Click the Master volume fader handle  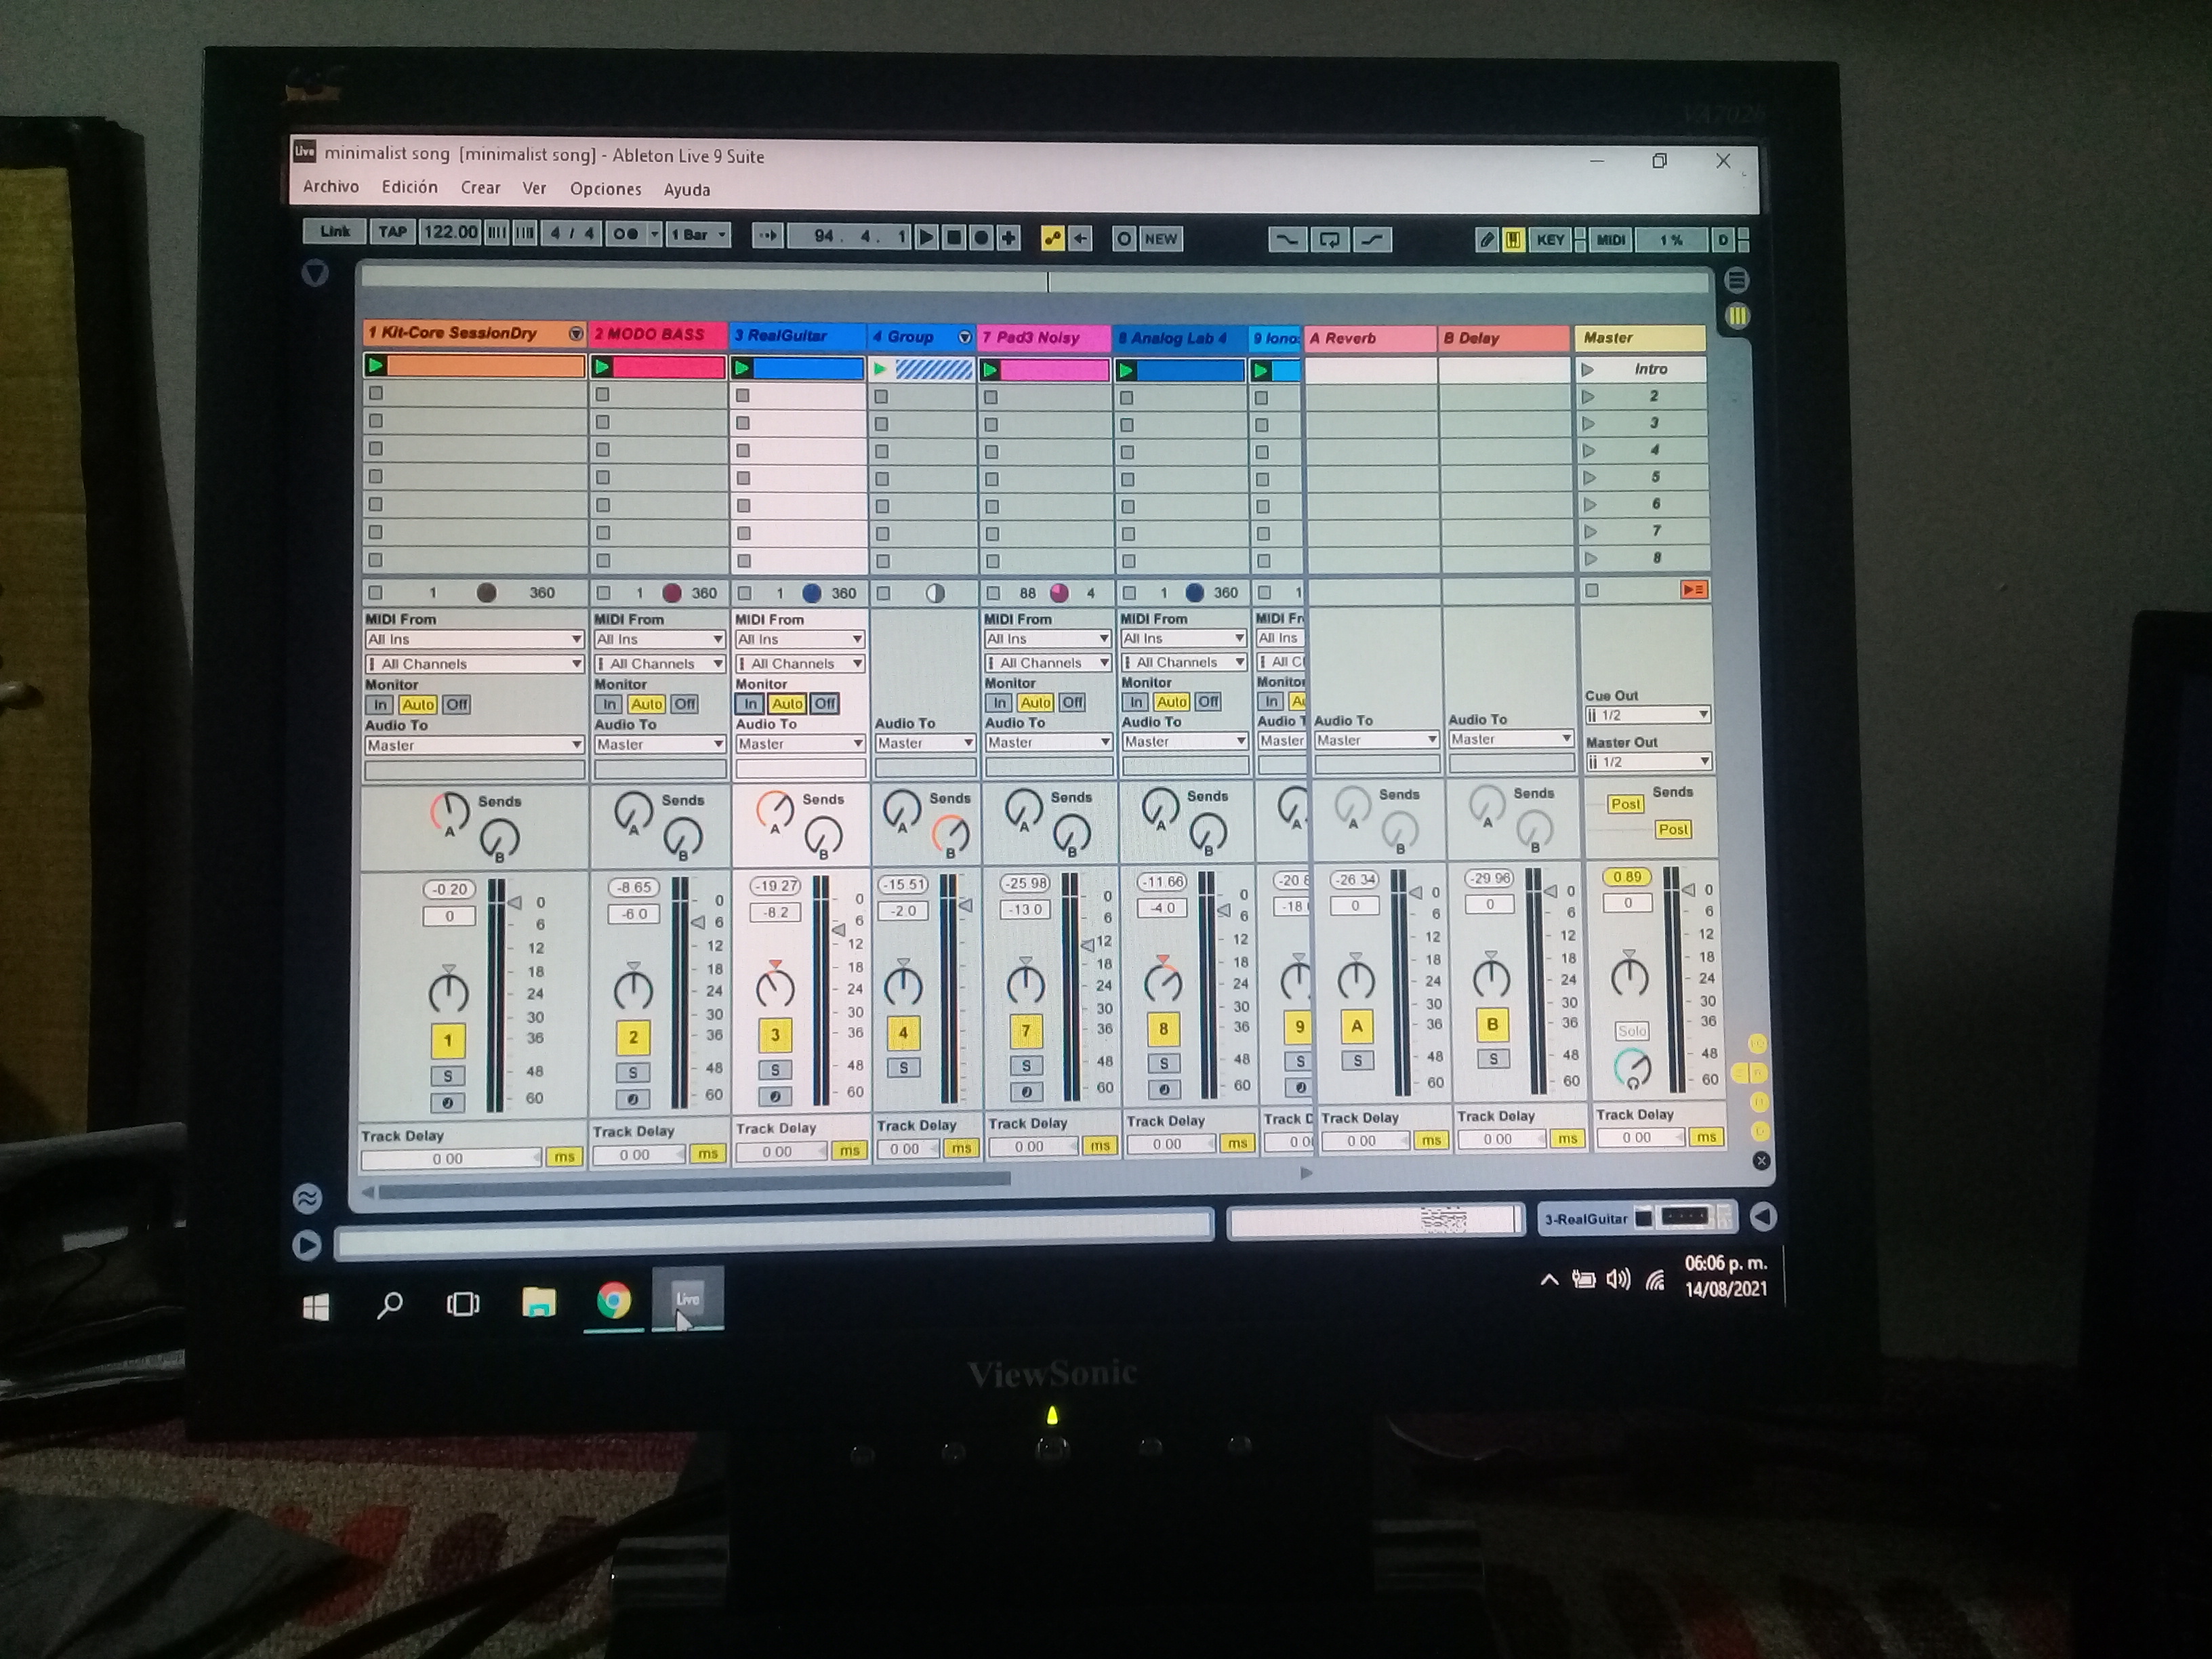1688,890
